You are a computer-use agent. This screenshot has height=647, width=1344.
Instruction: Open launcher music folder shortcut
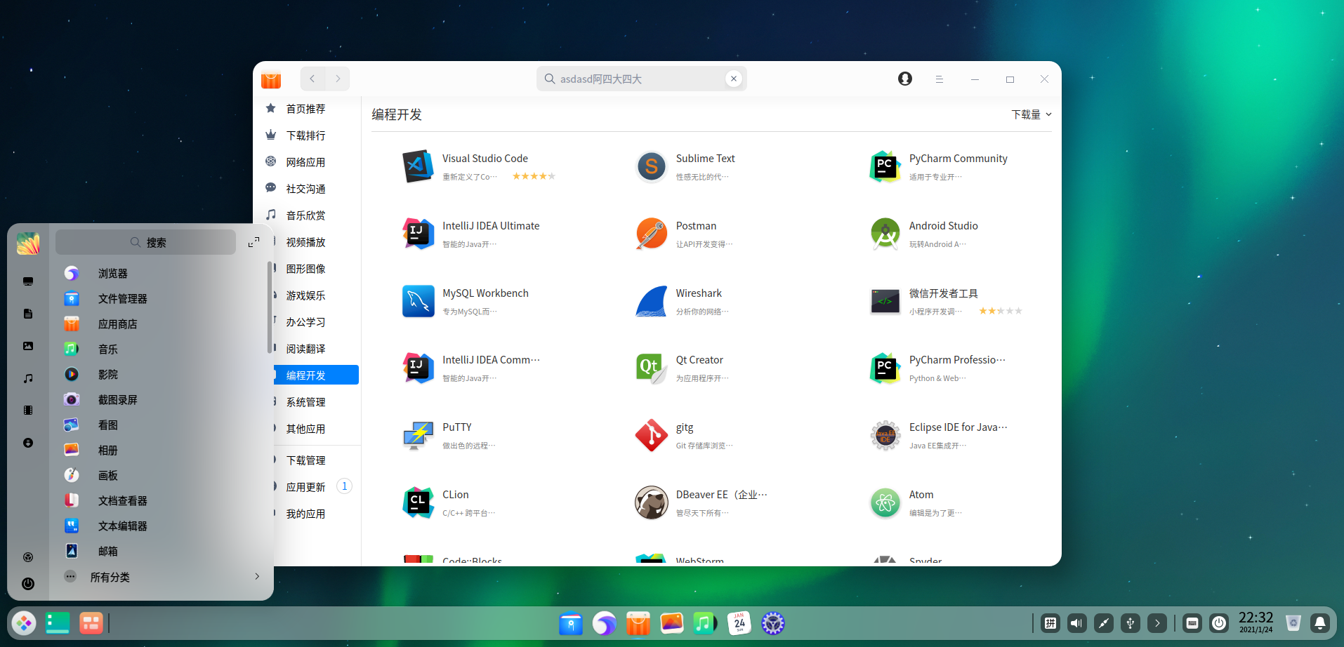[x=28, y=378]
